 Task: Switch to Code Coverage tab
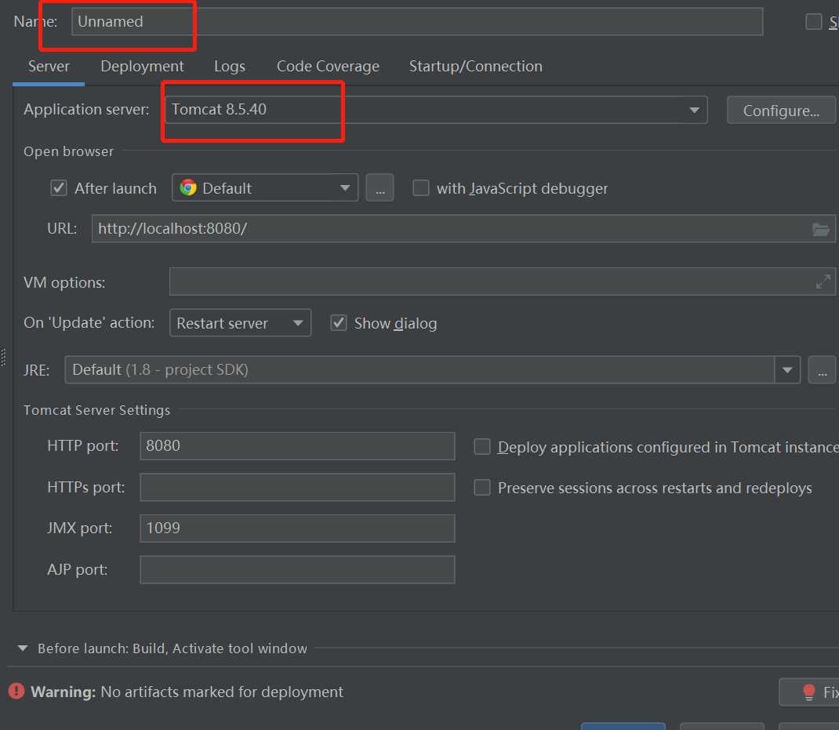pos(328,67)
